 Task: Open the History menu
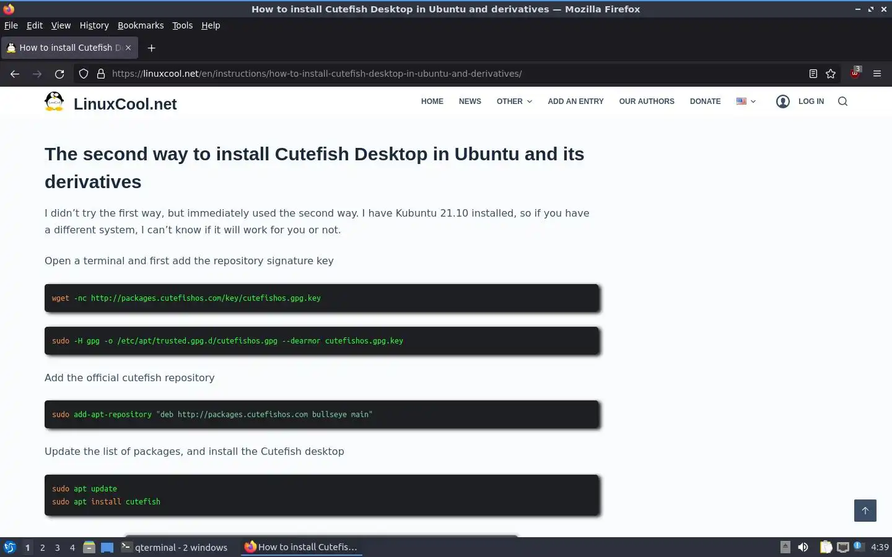tap(94, 25)
